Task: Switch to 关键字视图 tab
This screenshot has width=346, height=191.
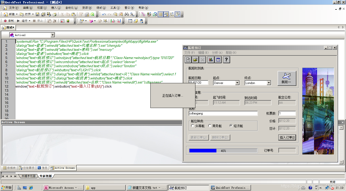Action: [x=28, y=176]
